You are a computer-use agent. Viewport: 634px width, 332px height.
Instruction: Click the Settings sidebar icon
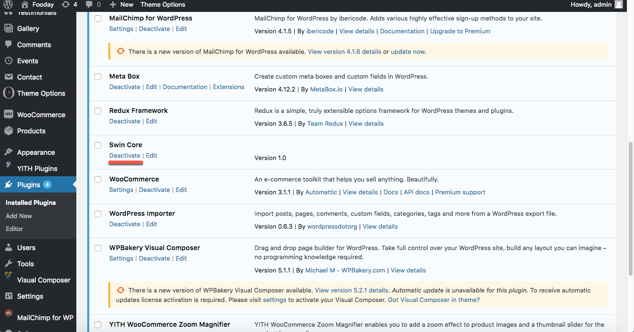point(9,296)
